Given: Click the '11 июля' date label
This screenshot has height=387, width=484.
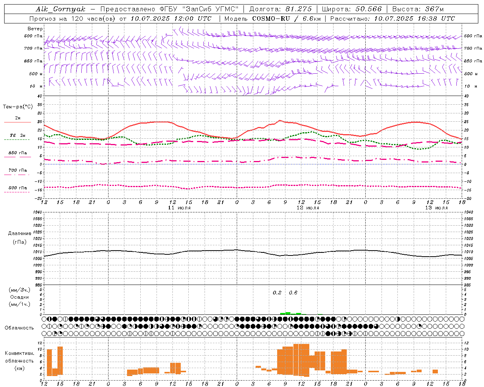Looking at the screenshot, I should click(x=180, y=208).
